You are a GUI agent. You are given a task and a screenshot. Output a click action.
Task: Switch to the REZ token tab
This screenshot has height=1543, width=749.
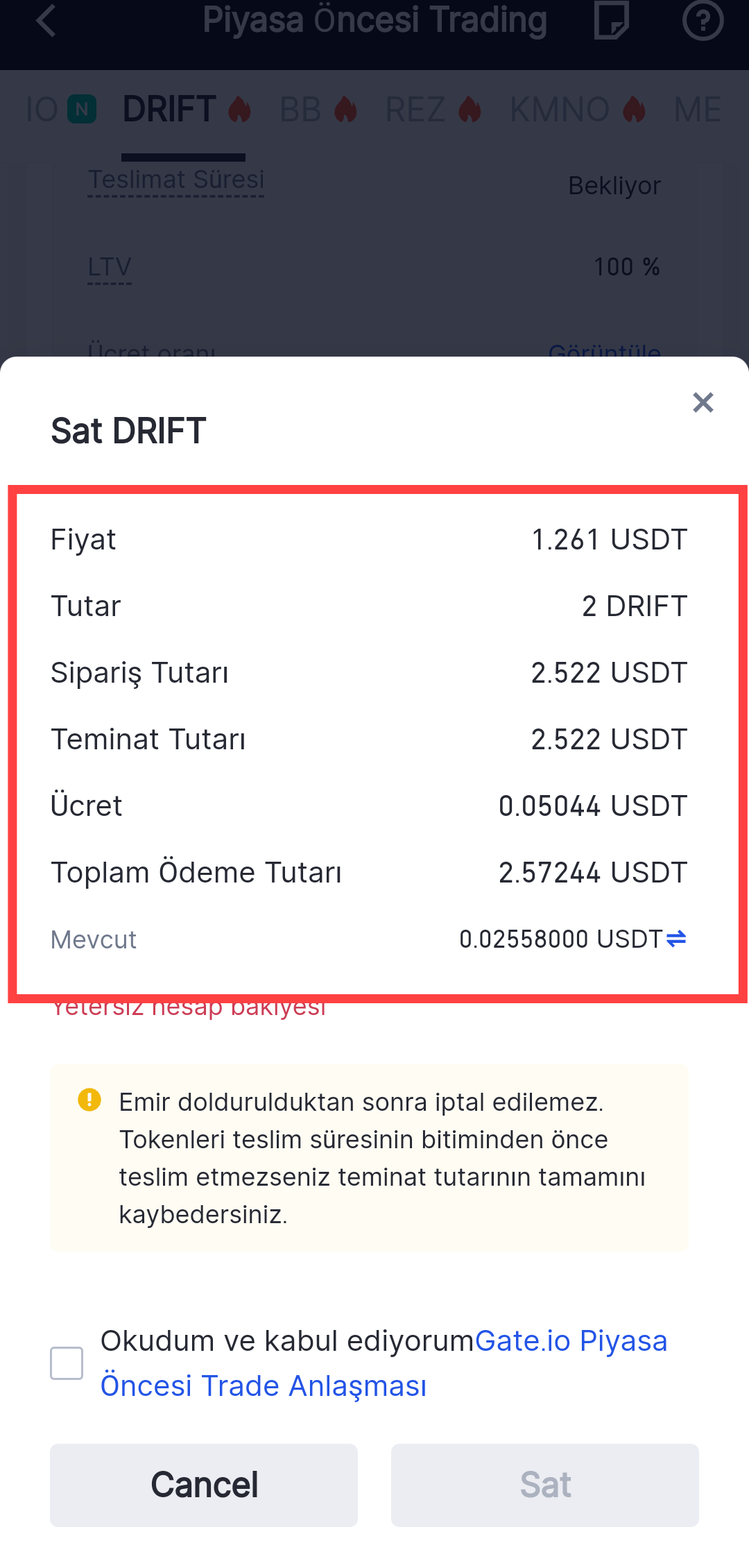coord(415,110)
